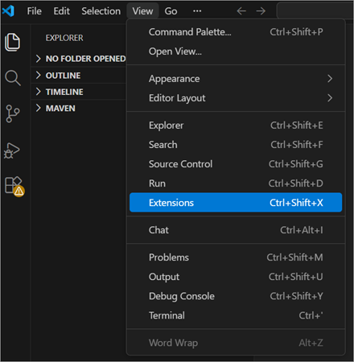This screenshot has width=354, height=362.
Task: Select Terminal from the View menu
Action: click(236, 315)
